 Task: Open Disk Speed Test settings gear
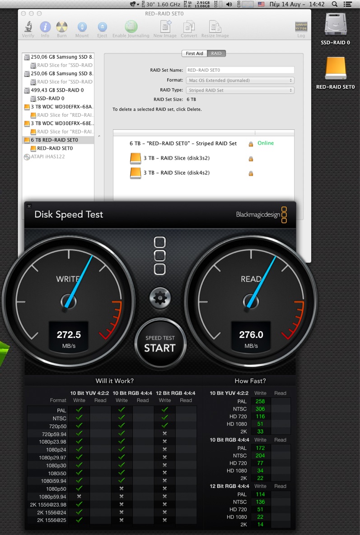click(x=160, y=298)
